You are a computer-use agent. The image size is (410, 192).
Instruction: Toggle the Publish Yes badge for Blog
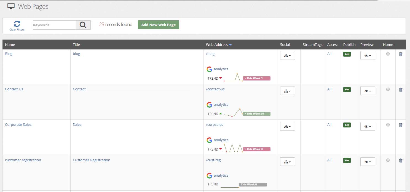(347, 54)
